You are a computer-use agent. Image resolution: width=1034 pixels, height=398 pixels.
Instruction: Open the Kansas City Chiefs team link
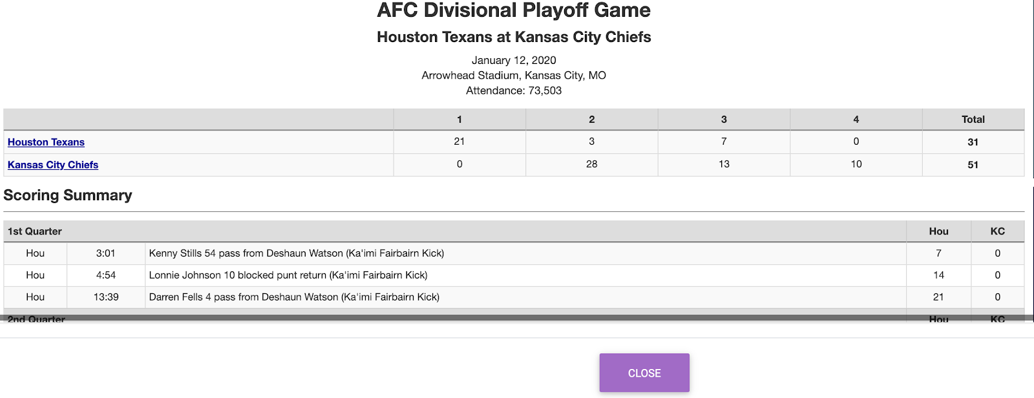click(x=53, y=165)
